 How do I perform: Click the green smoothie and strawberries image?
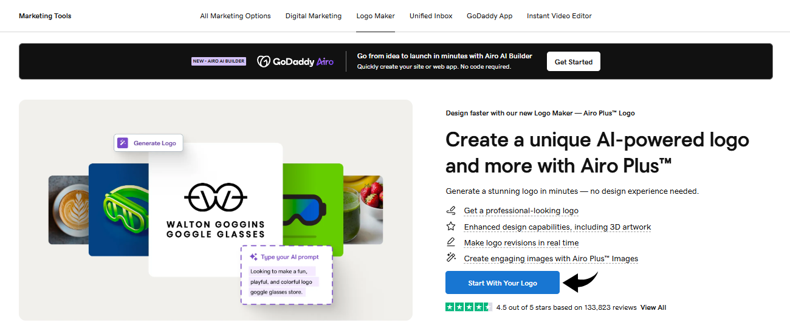point(363,210)
